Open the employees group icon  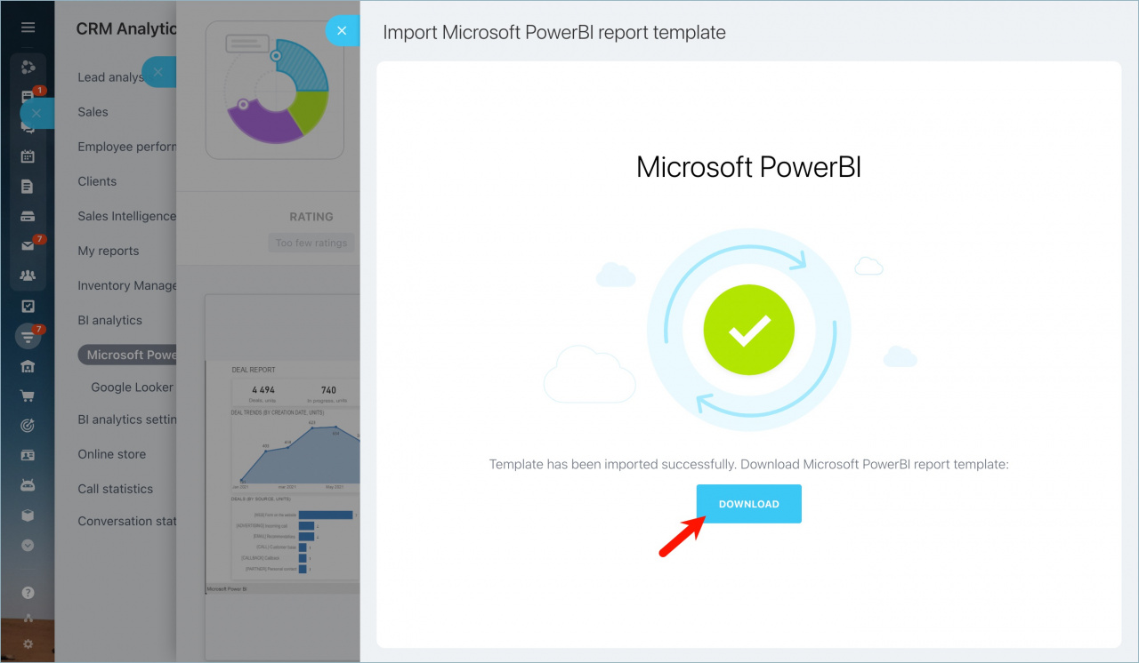pyautogui.click(x=28, y=276)
